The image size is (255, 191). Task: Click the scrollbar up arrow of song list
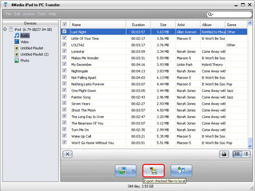(250, 23)
